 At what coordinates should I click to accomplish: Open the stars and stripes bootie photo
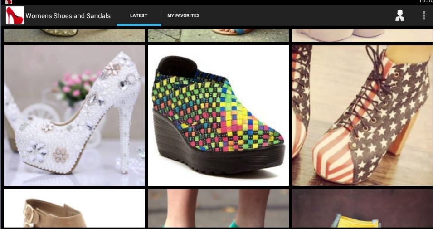(x=362, y=115)
